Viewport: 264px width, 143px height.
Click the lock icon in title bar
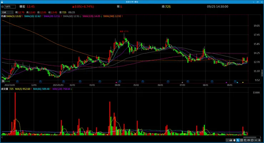(2, 2)
